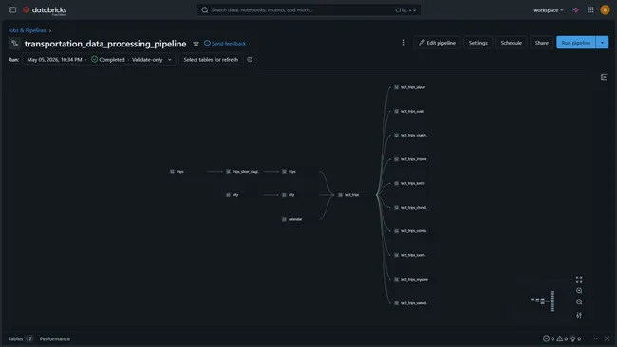Click Select tables for refresh
The height and width of the screenshot is (347, 617).
point(211,60)
